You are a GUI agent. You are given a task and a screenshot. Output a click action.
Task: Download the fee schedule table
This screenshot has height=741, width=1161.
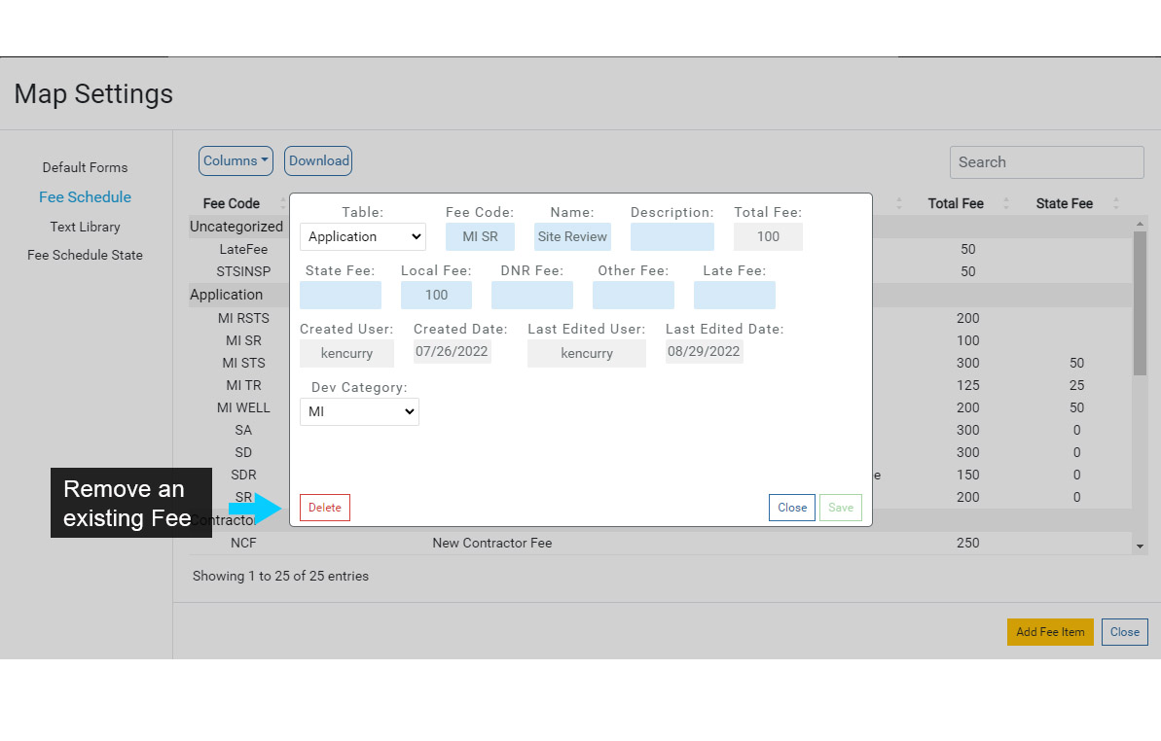318,161
